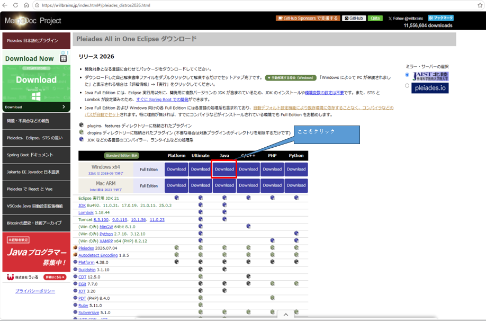Image resolution: width=486 pixels, height=321 pixels.
Task: Download Mac ARM C/C++ Full Edition
Action: (x=248, y=185)
